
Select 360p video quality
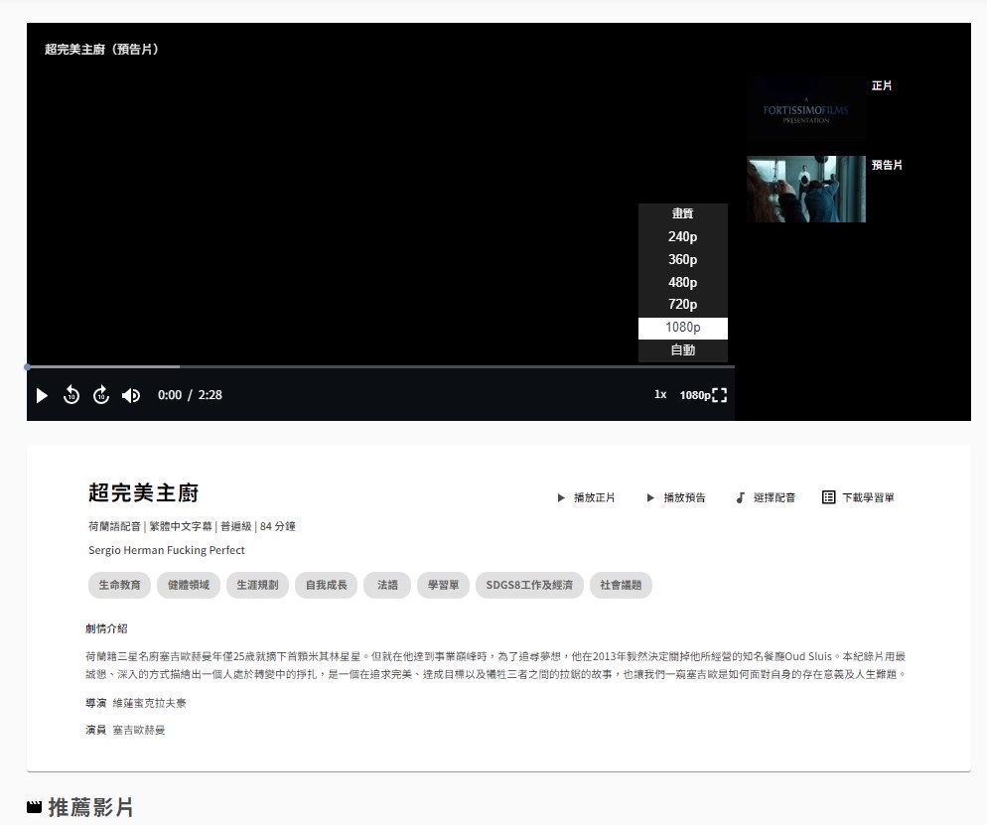pyautogui.click(x=683, y=259)
